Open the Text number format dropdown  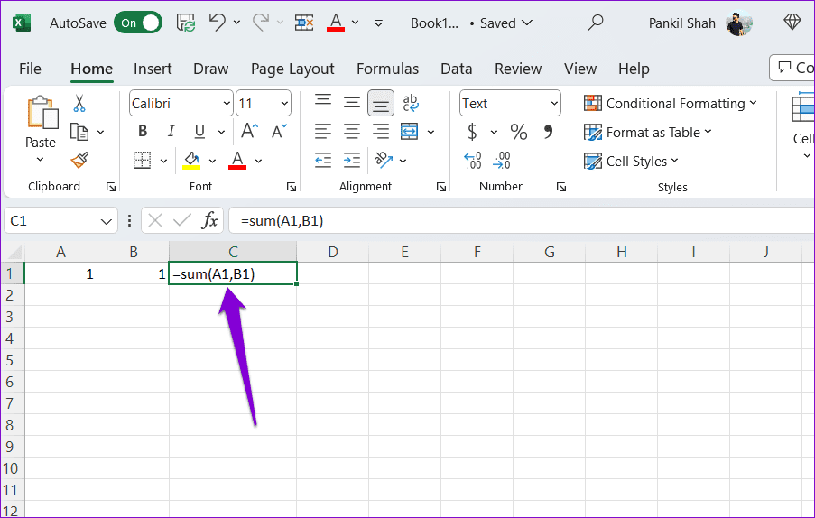554,104
